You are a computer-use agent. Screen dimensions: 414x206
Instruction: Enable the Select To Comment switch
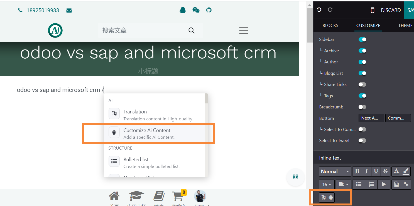pyautogui.click(x=362, y=129)
